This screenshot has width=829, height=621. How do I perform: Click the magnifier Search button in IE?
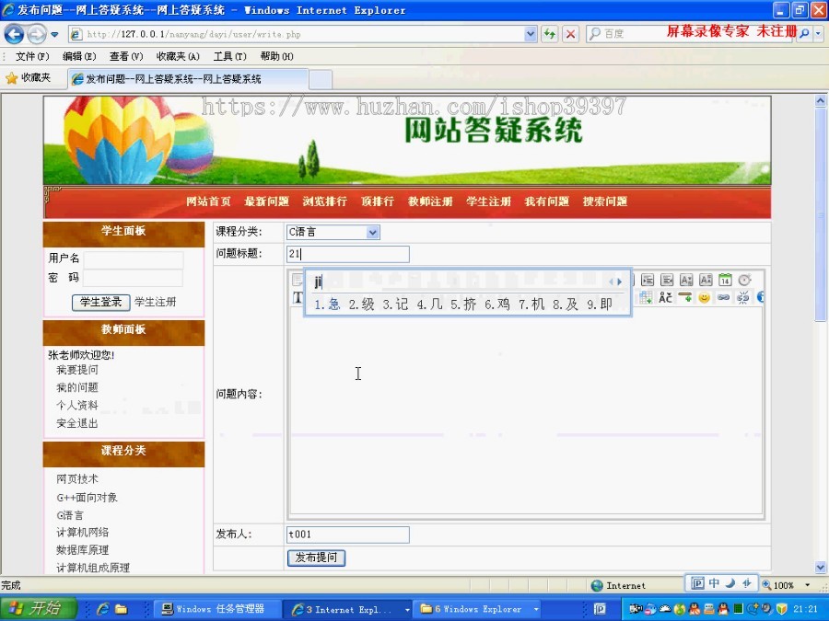[805, 34]
